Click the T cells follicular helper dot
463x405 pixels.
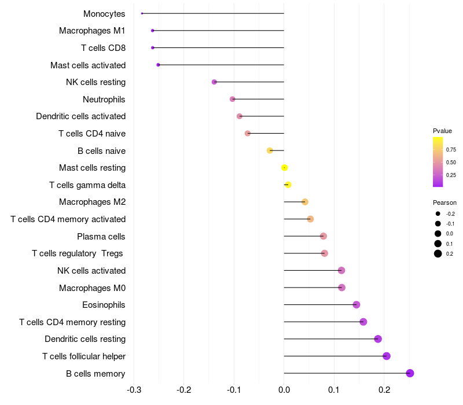coord(387,356)
